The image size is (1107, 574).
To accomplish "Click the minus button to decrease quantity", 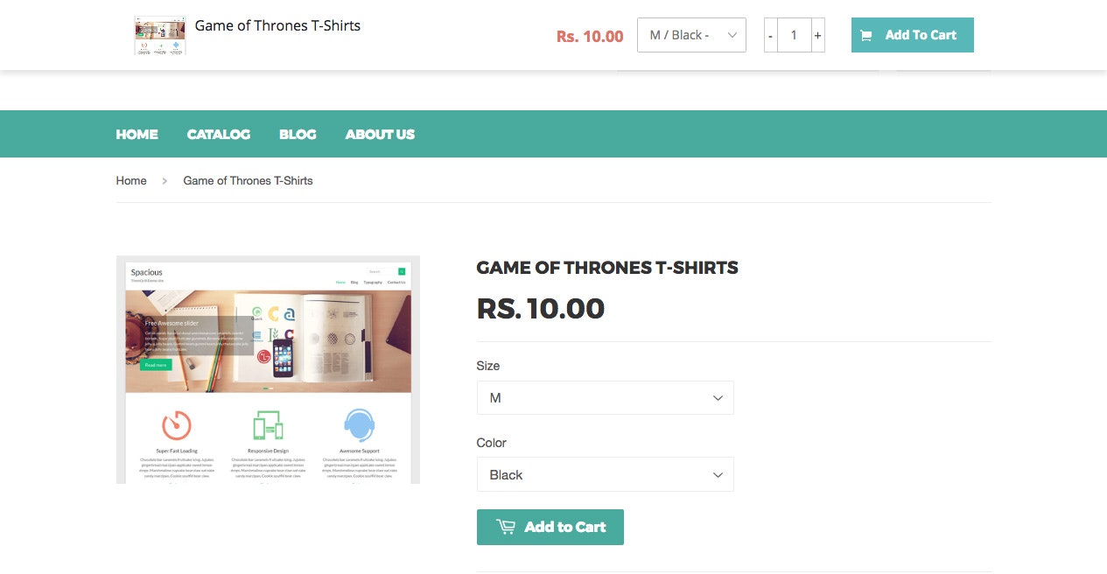I will 770,35.
